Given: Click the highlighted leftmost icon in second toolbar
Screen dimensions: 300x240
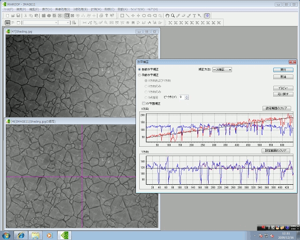Looking at the screenshot, I should click(7, 22).
